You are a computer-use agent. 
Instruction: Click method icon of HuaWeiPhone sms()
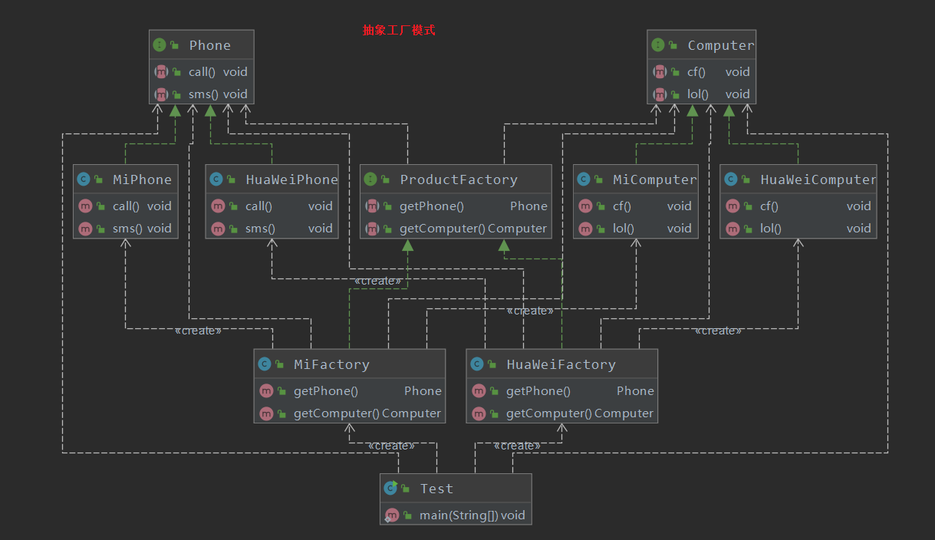pos(218,228)
